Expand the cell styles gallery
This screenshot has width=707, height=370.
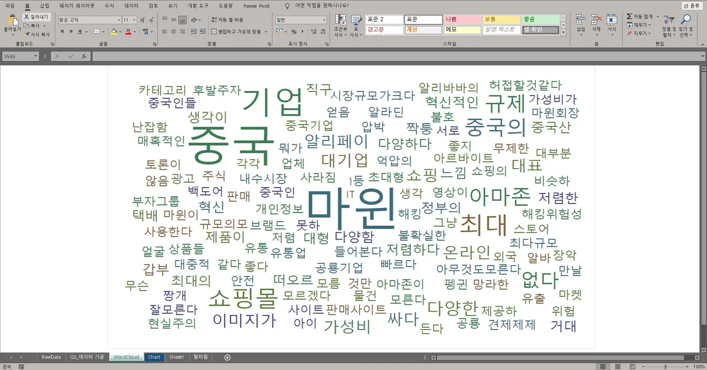coord(563,33)
